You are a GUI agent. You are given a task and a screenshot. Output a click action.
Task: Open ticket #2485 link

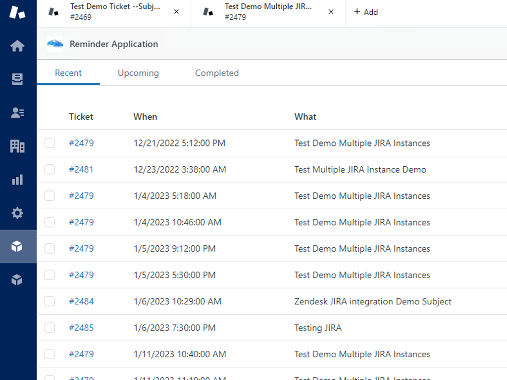point(81,328)
